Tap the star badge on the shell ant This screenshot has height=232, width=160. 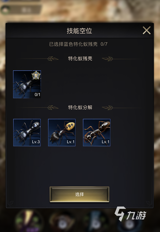[36, 75]
